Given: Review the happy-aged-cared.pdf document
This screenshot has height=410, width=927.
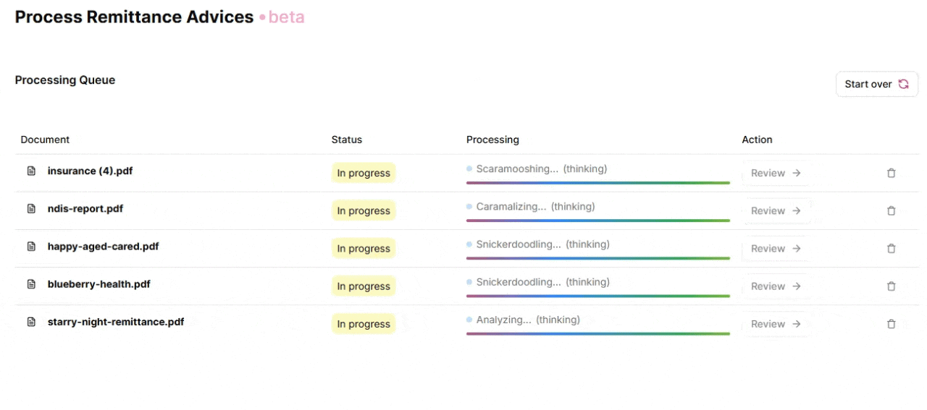Looking at the screenshot, I should (x=776, y=248).
